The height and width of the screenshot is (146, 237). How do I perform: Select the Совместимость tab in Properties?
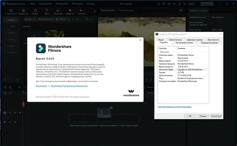coord(175,40)
